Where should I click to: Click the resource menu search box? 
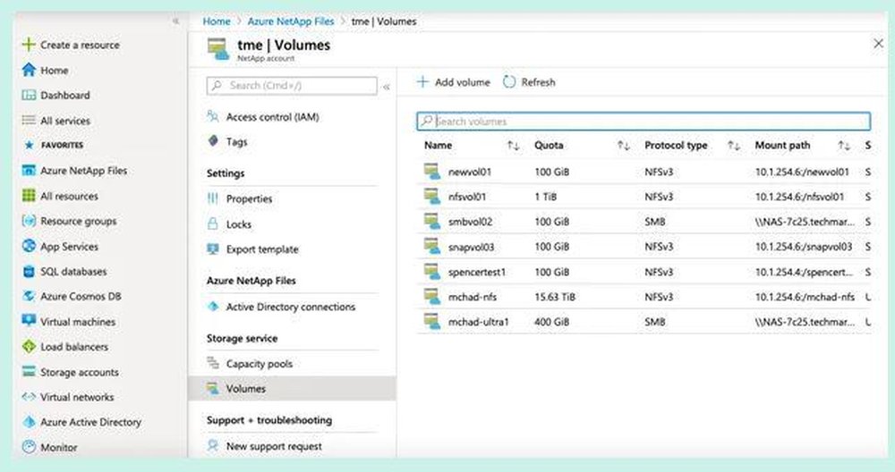[x=292, y=86]
